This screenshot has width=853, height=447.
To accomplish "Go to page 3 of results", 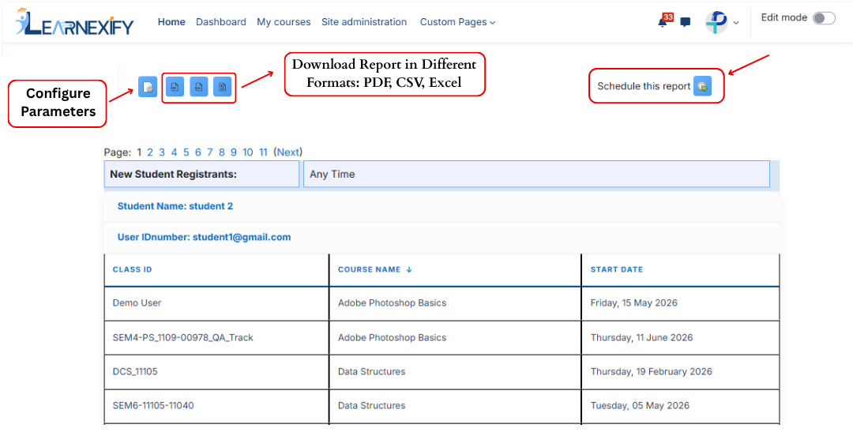I will pos(162,152).
